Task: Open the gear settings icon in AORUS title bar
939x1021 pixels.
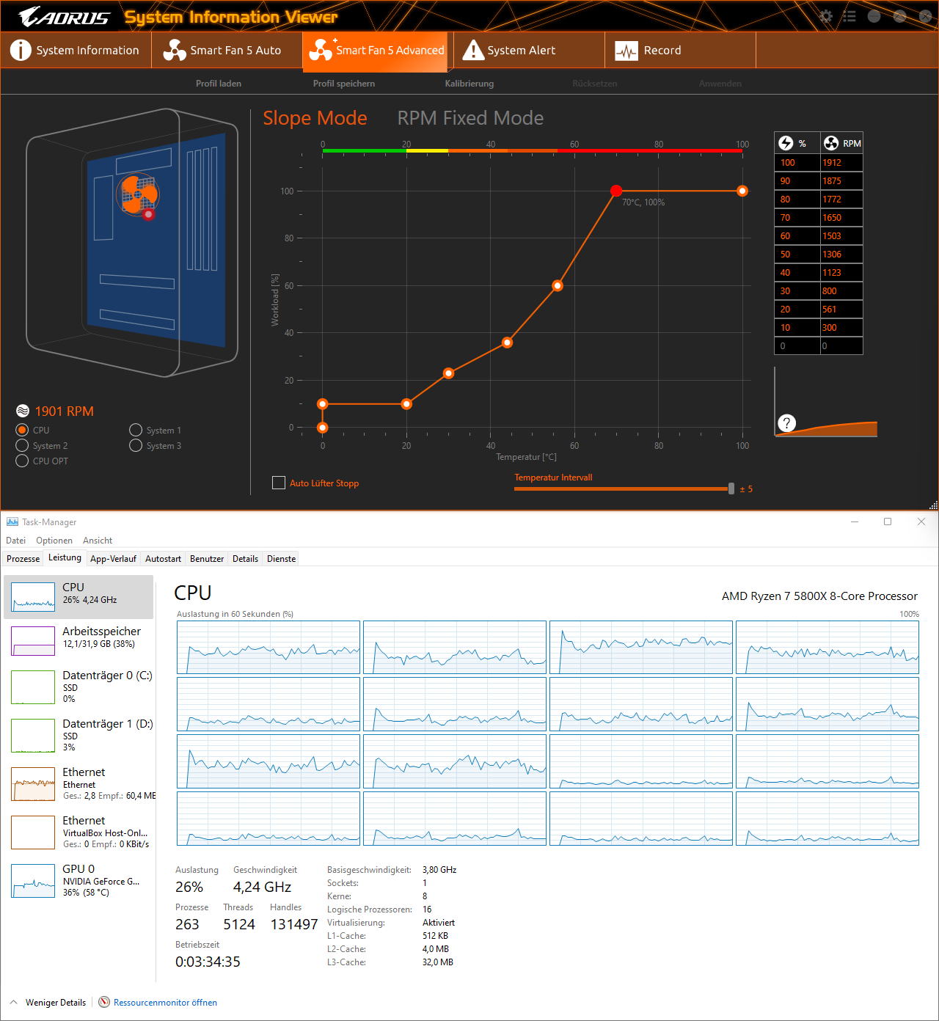Action: click(826, 16)
